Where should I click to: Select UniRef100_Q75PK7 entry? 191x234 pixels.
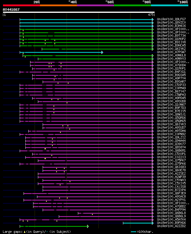[171, 161]
